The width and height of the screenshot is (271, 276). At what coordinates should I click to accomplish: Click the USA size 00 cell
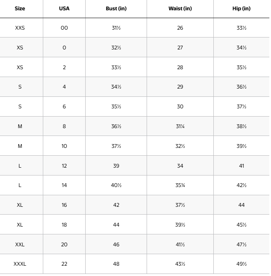pyautogui.click(x=64, y=28)
